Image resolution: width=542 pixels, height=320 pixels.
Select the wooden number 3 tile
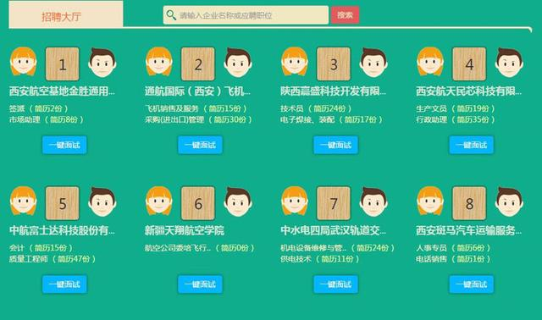point(334,64)
